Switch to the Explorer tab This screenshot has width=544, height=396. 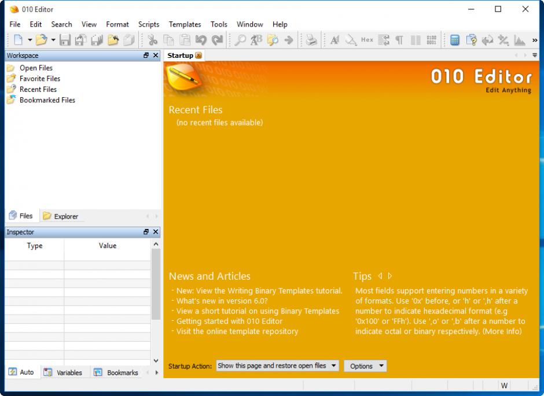click(x=60, y=216)
